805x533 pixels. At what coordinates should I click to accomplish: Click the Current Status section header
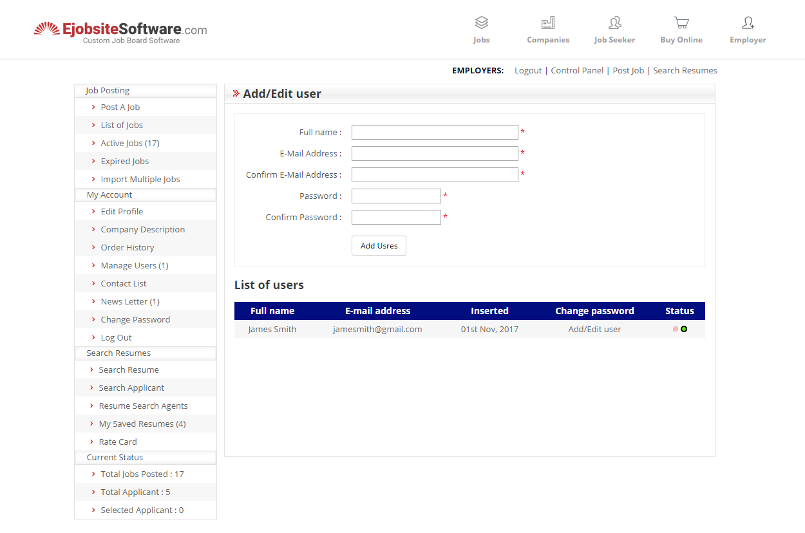[x=146, y=458]
